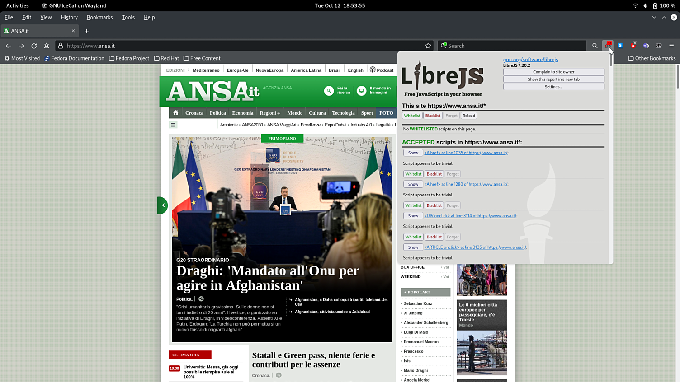Blacklist the entire ansa.it site in LibreJS
Viewport: 680px width, 382px height.
click(433, 116)
